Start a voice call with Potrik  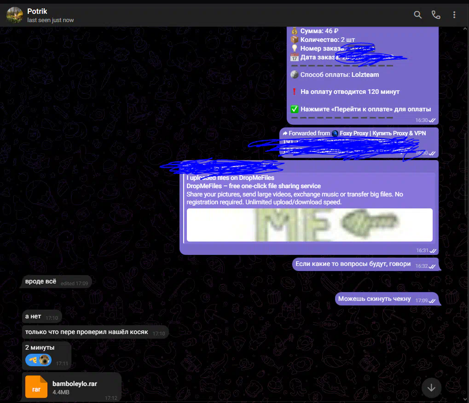436,15
